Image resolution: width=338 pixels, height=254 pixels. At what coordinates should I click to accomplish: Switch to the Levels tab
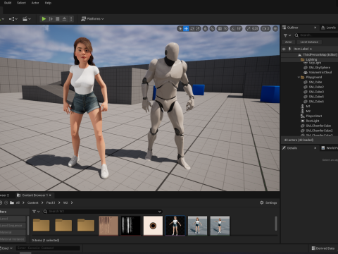click(x=329, y=28)
